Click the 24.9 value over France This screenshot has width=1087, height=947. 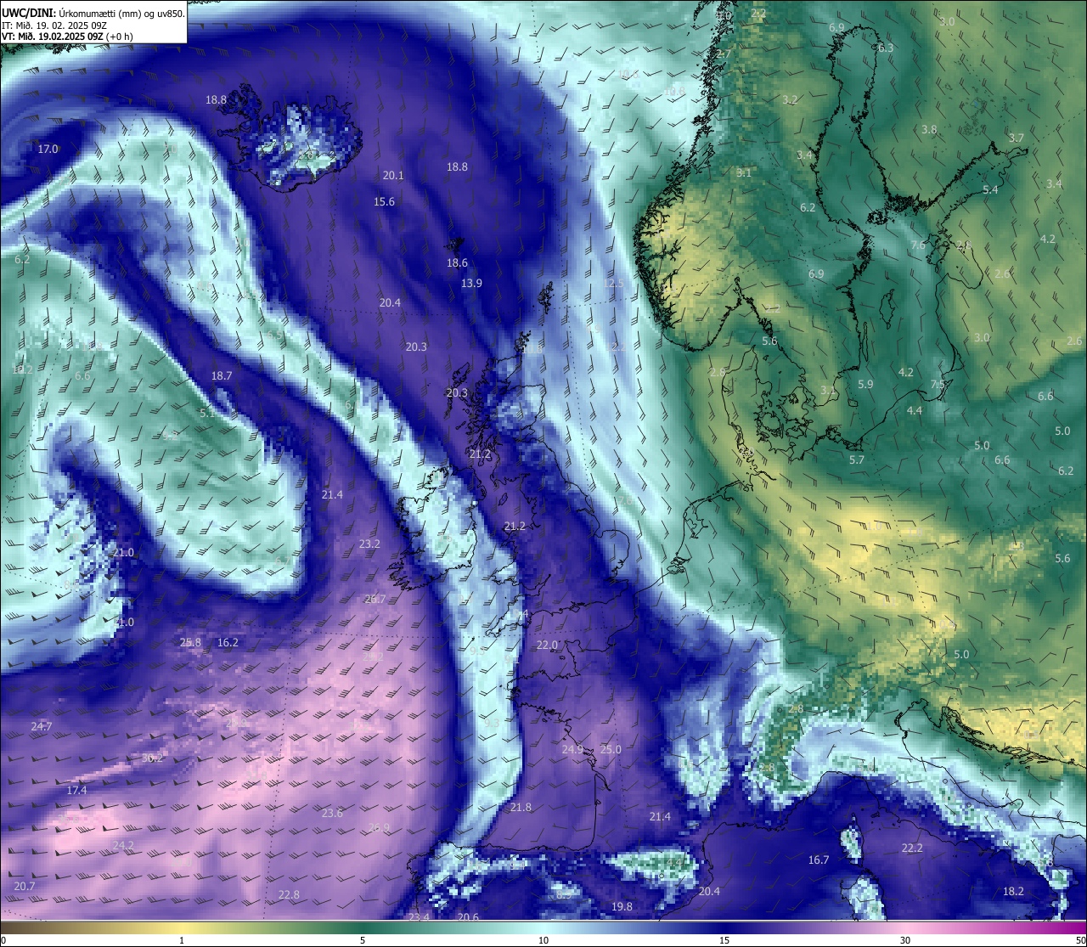point(572,749)
